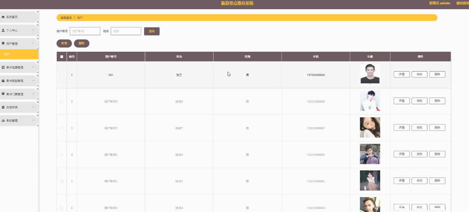Click 删除 in 姓名7 row
This screenshot has width=469, height=212.
pyautogui.click(x=437, y=127)
